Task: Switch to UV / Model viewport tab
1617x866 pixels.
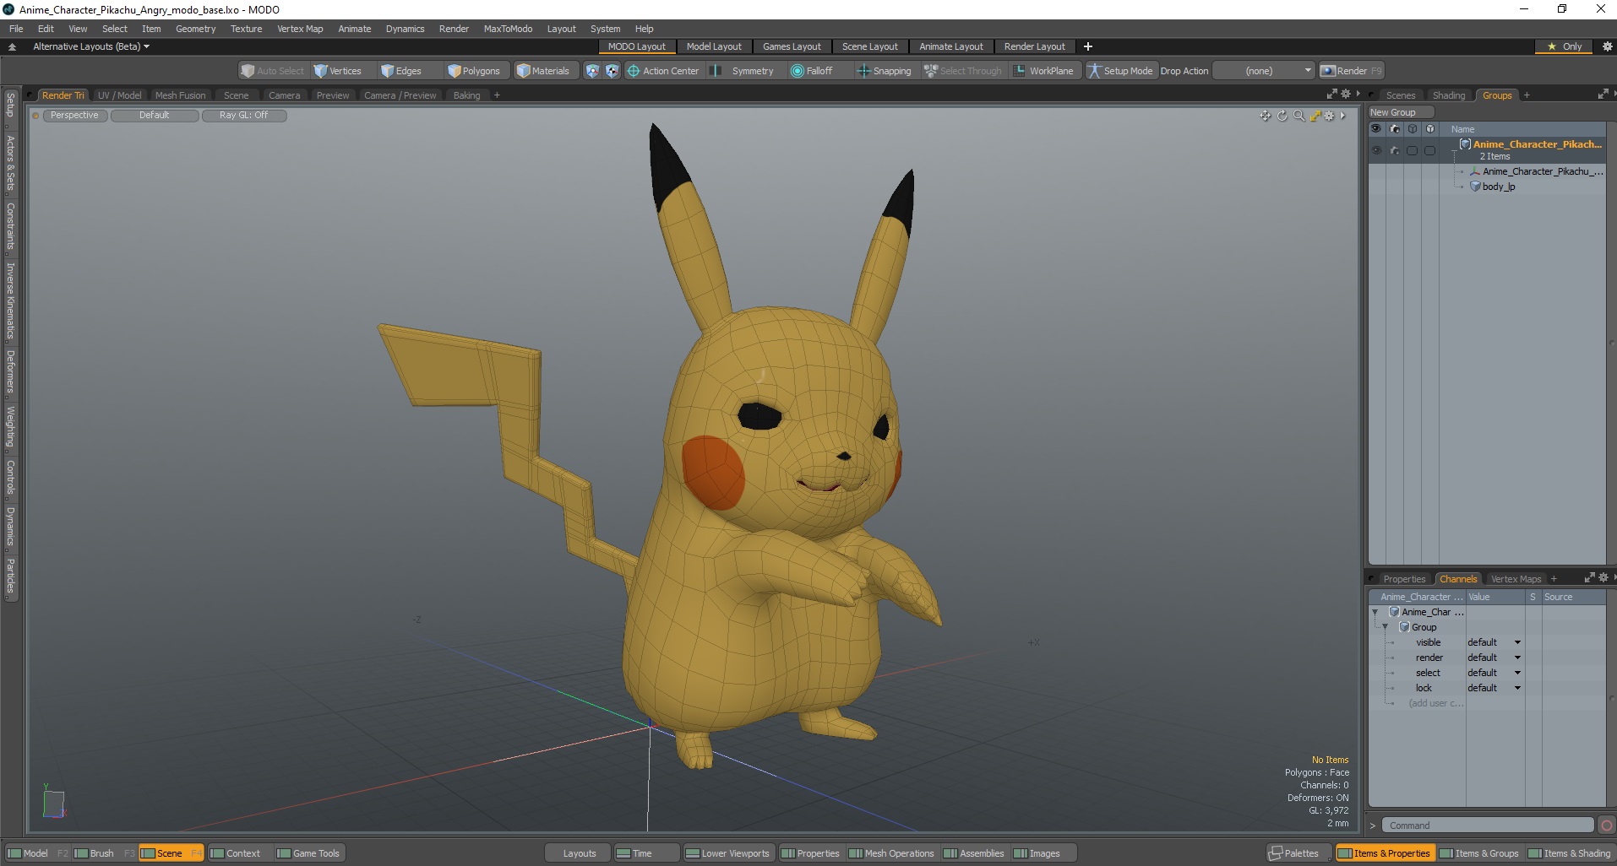Action: click(119, 95)
